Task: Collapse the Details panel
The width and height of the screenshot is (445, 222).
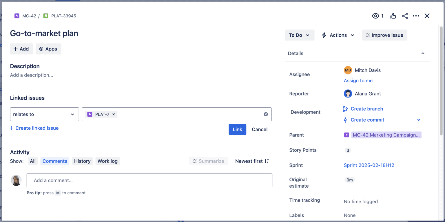Action: click(423, 53)
